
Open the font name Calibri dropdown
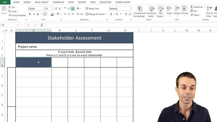(x=44, y=8)
